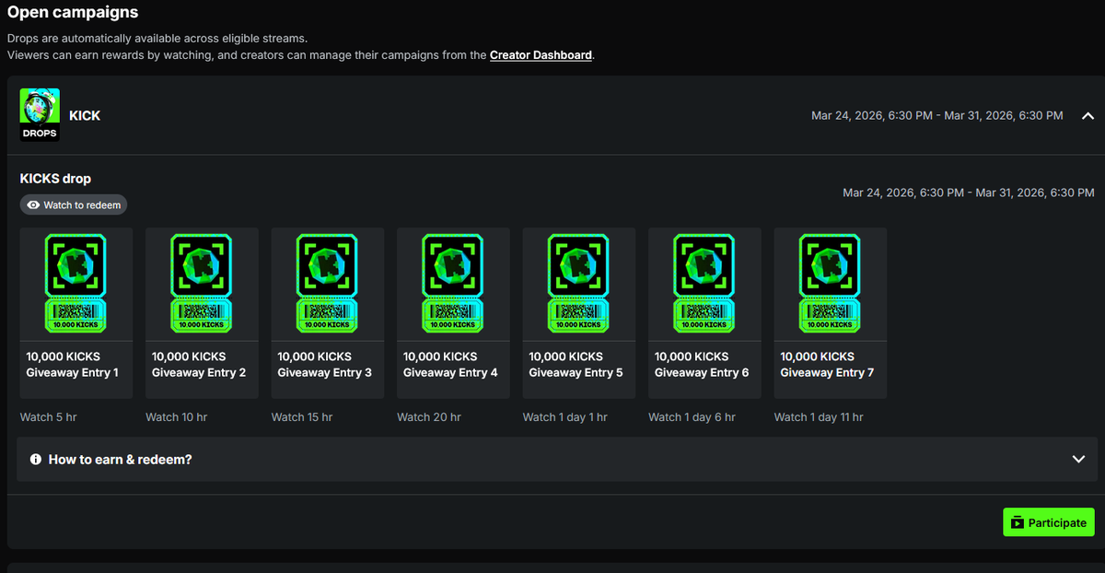Click the 'Watch 15 hr' requirement text

point(302,417)
